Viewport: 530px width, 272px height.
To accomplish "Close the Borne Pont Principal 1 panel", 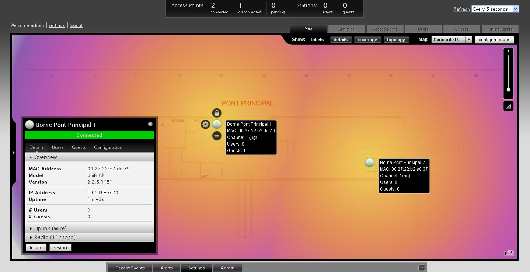I will pyautogui.click(x=150, y=124).
